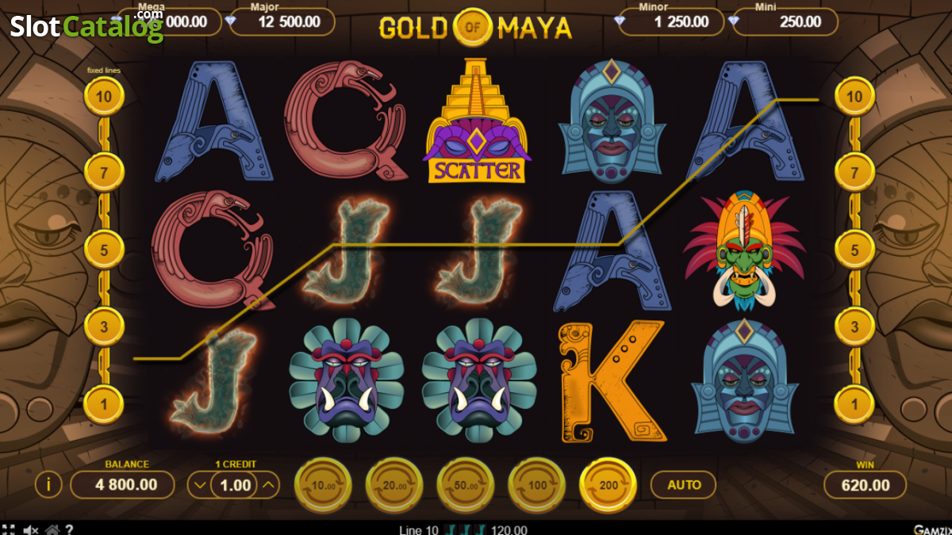Spin with 100 bet coin

(537, 484)
